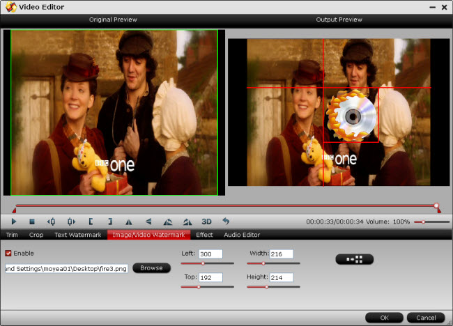The width and height of the screenshot is (453, 326).
Task: Click the 00:00:33/00:00:34 time readout
Action: tap(335, 222)
